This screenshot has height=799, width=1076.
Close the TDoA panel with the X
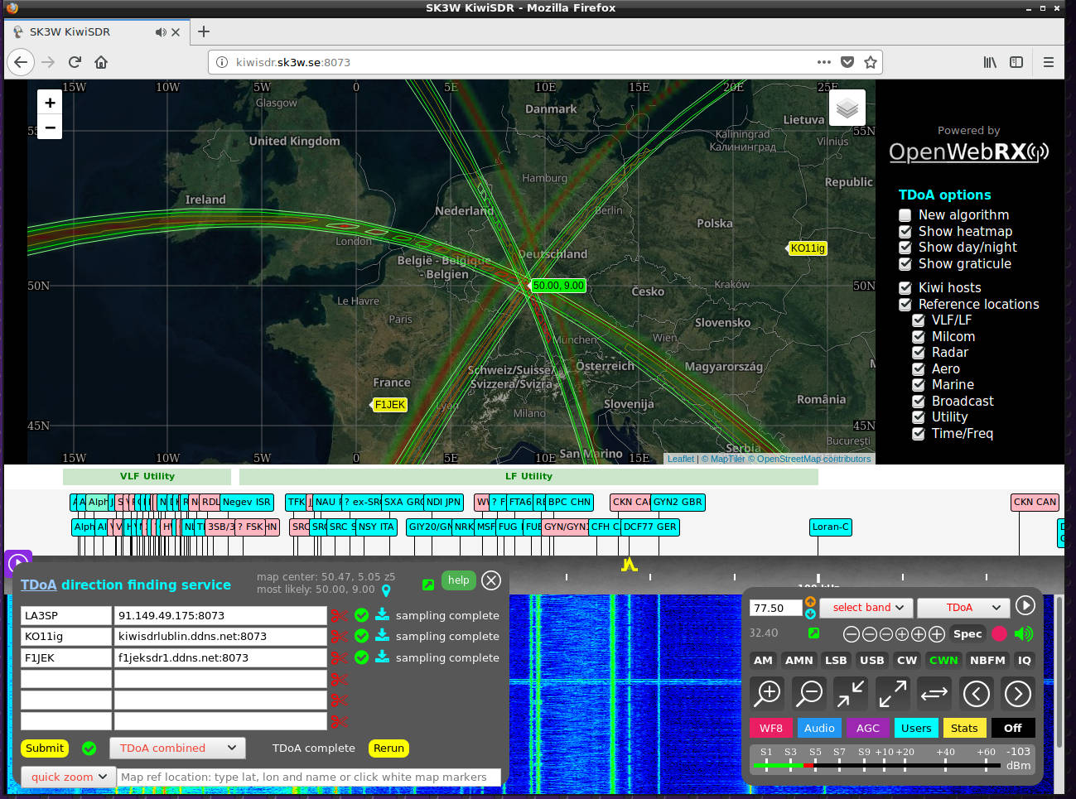(491, 580)
